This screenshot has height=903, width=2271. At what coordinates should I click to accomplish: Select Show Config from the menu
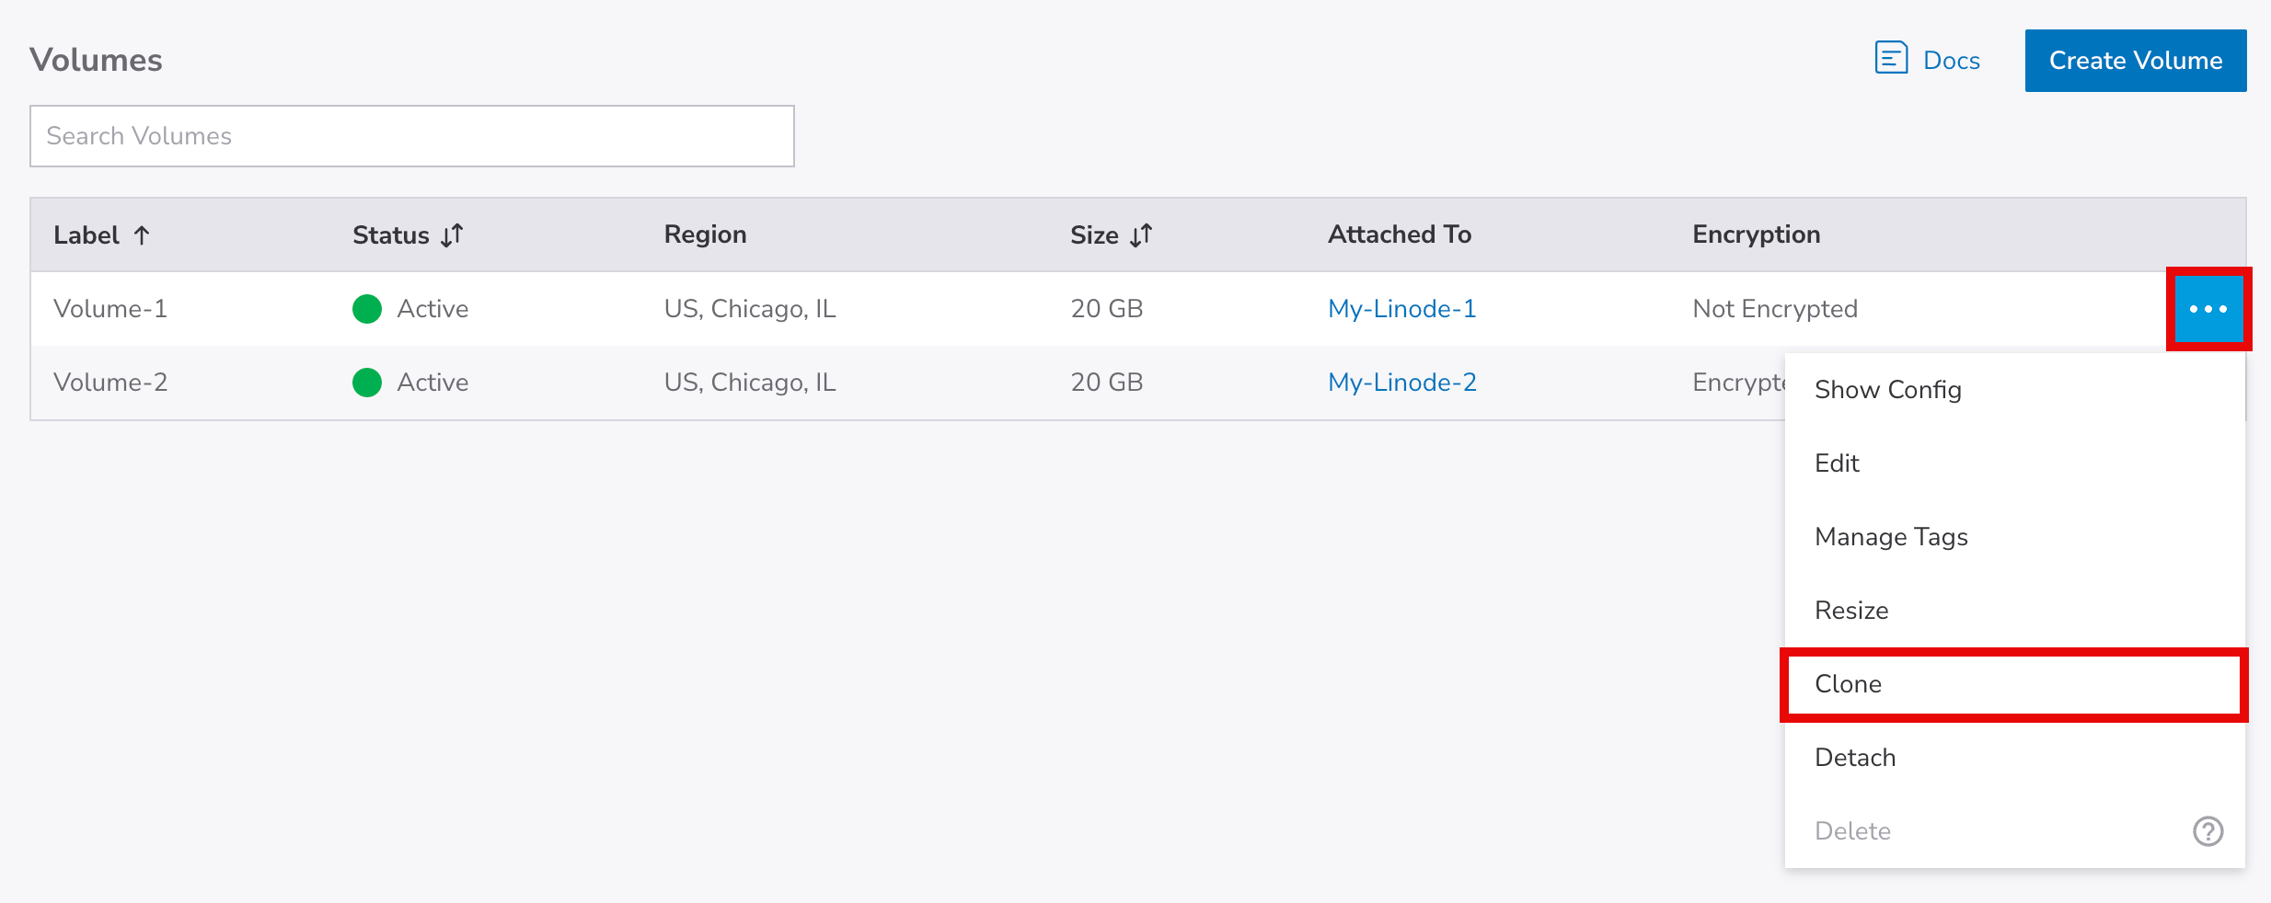coord(1887,390)
